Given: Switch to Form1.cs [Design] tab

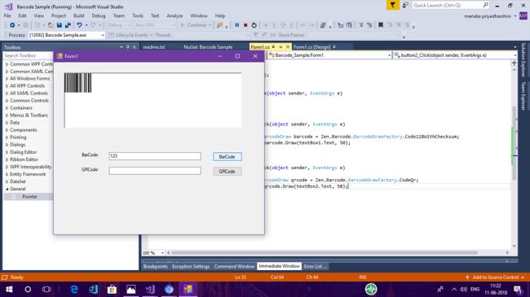Looking at the screenshot, I should tap(311, 47).
